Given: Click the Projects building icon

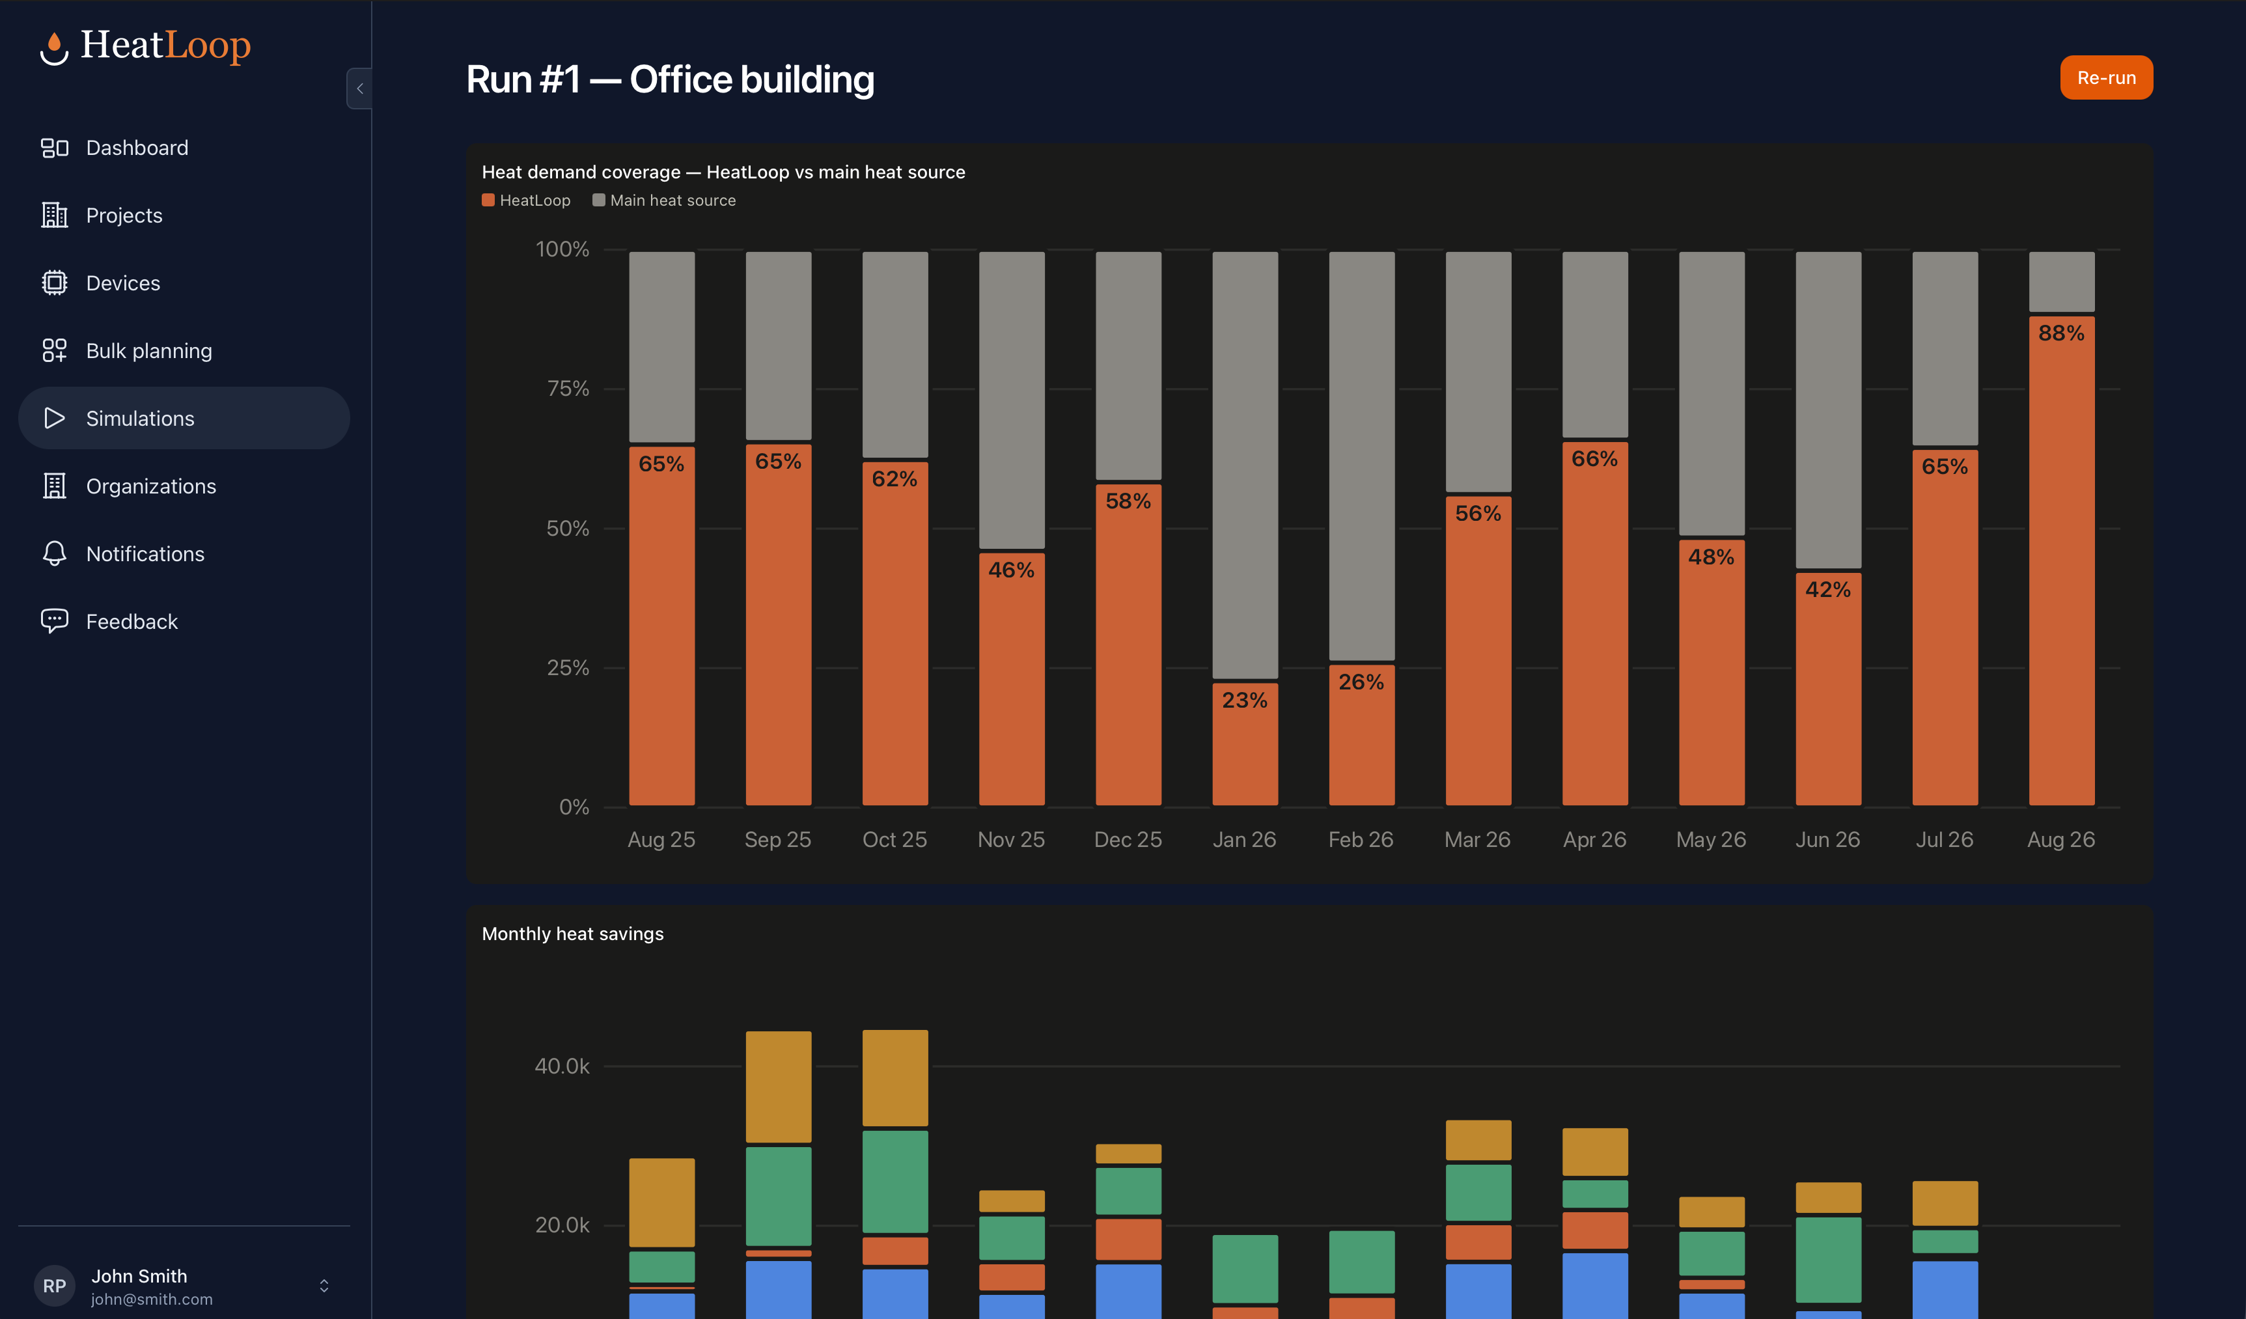Looking at the screenshot, I should (x=55, y=215).
